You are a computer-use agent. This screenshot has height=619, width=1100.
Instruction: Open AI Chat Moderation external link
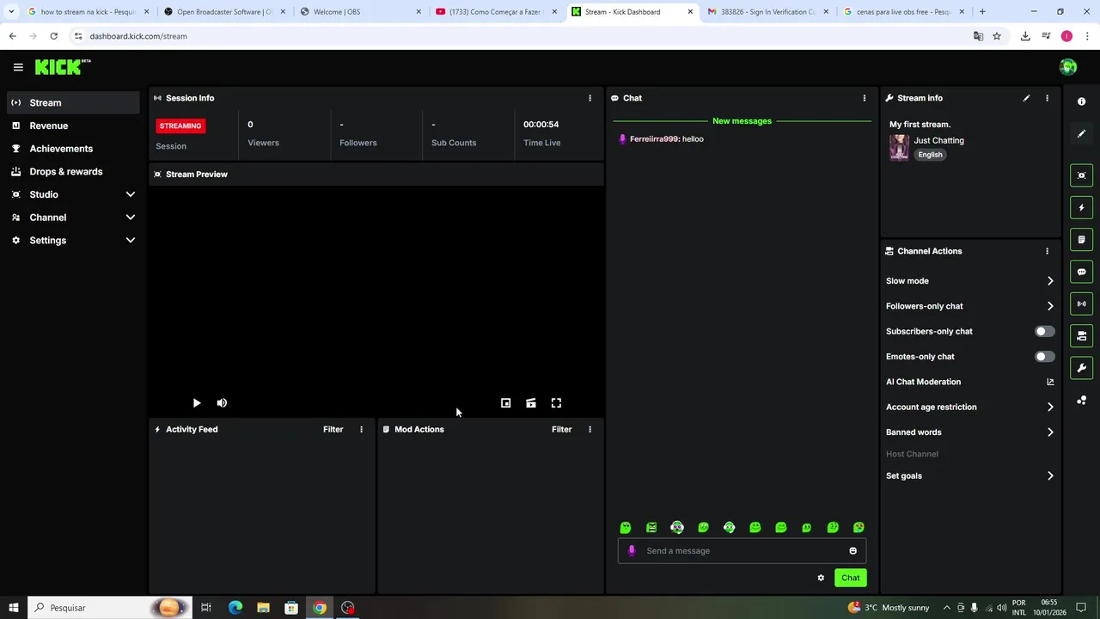click(x=1050, y=382)
